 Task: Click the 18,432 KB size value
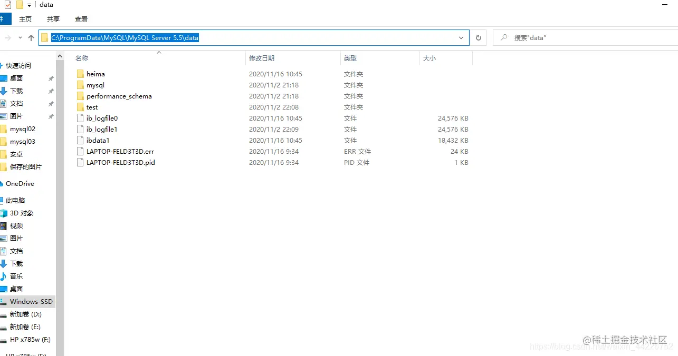[x=453, y=140]
